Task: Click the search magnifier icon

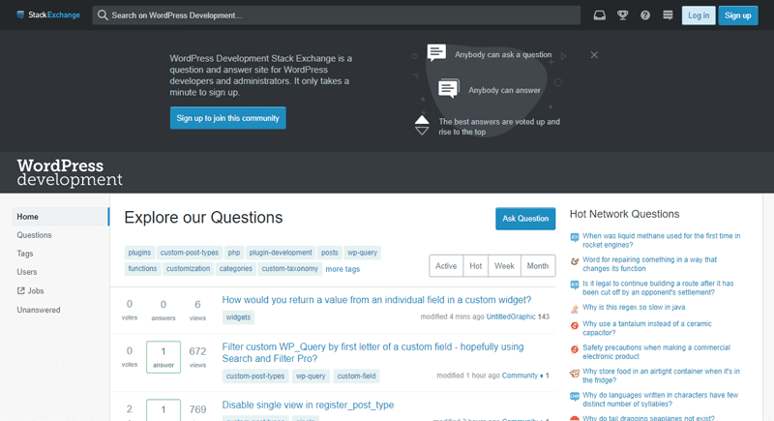Action: tap(103, 15)
